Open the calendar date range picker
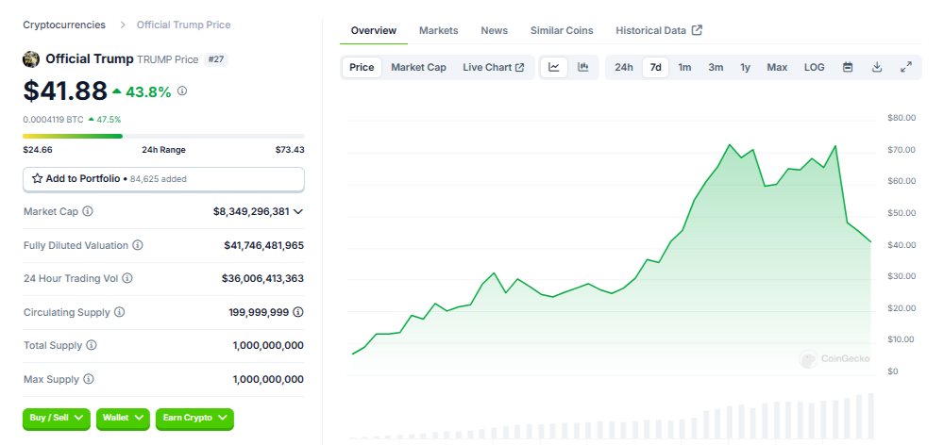Screen dimensions: 944x445 point(848,67)
